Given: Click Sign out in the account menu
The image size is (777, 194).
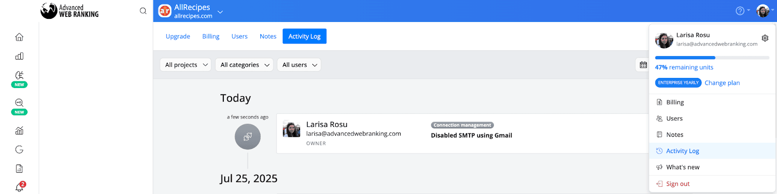Looking at the screenshot, I should [x=712, y=184].
